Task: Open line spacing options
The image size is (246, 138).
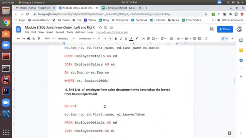Action: (x=171, y=39)
